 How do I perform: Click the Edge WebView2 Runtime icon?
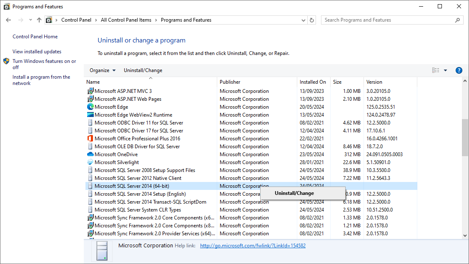pos(90,115)
